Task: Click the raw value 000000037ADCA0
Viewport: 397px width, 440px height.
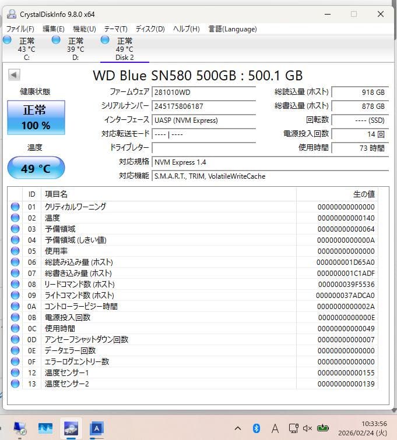Action: click(x=345, y=296)
